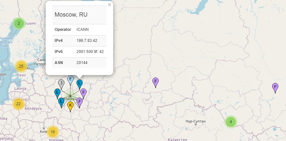Click the yellow K marker below Moscow

click(x=70, y=106)
